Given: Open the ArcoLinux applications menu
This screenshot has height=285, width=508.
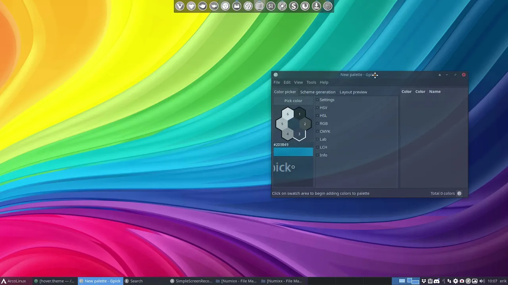Looking at the screenshot, I should point(13,281).
